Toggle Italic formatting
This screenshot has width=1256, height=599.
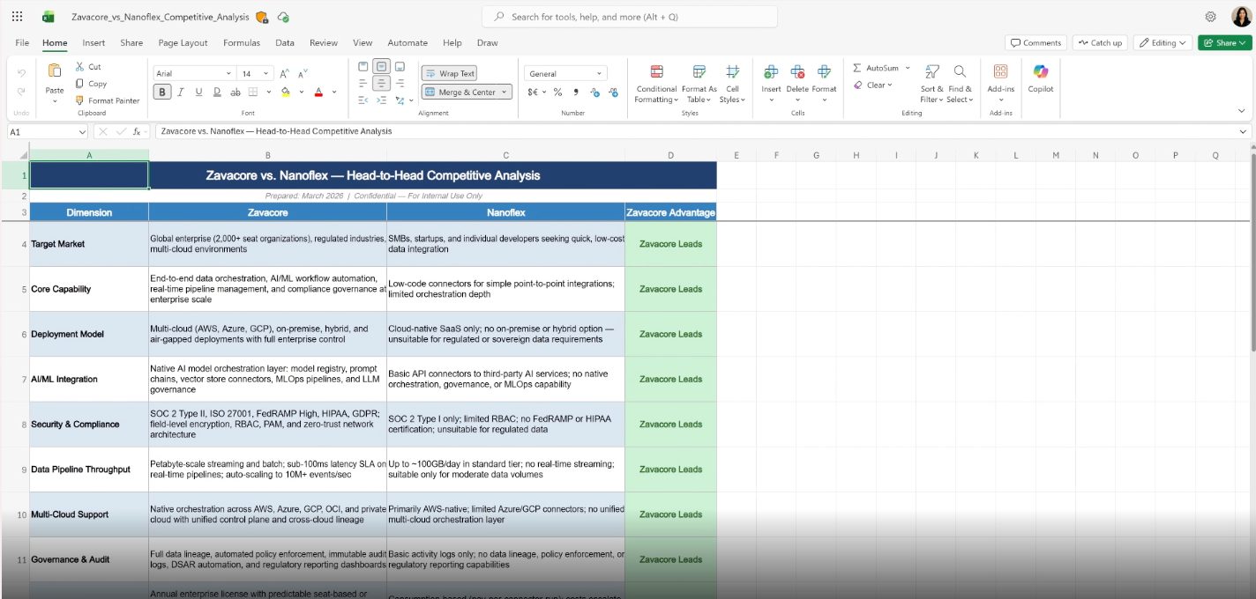pos(181,92)
